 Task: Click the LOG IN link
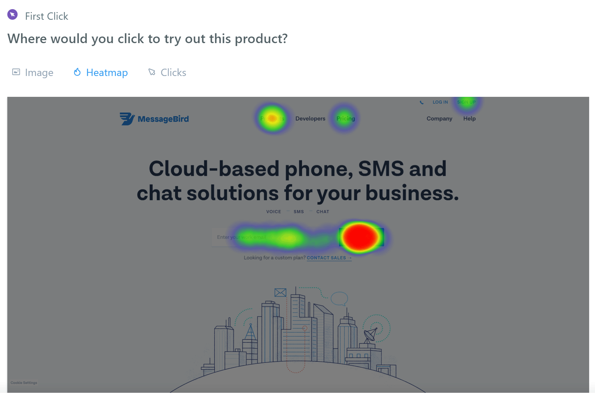[x=440, y=102]
